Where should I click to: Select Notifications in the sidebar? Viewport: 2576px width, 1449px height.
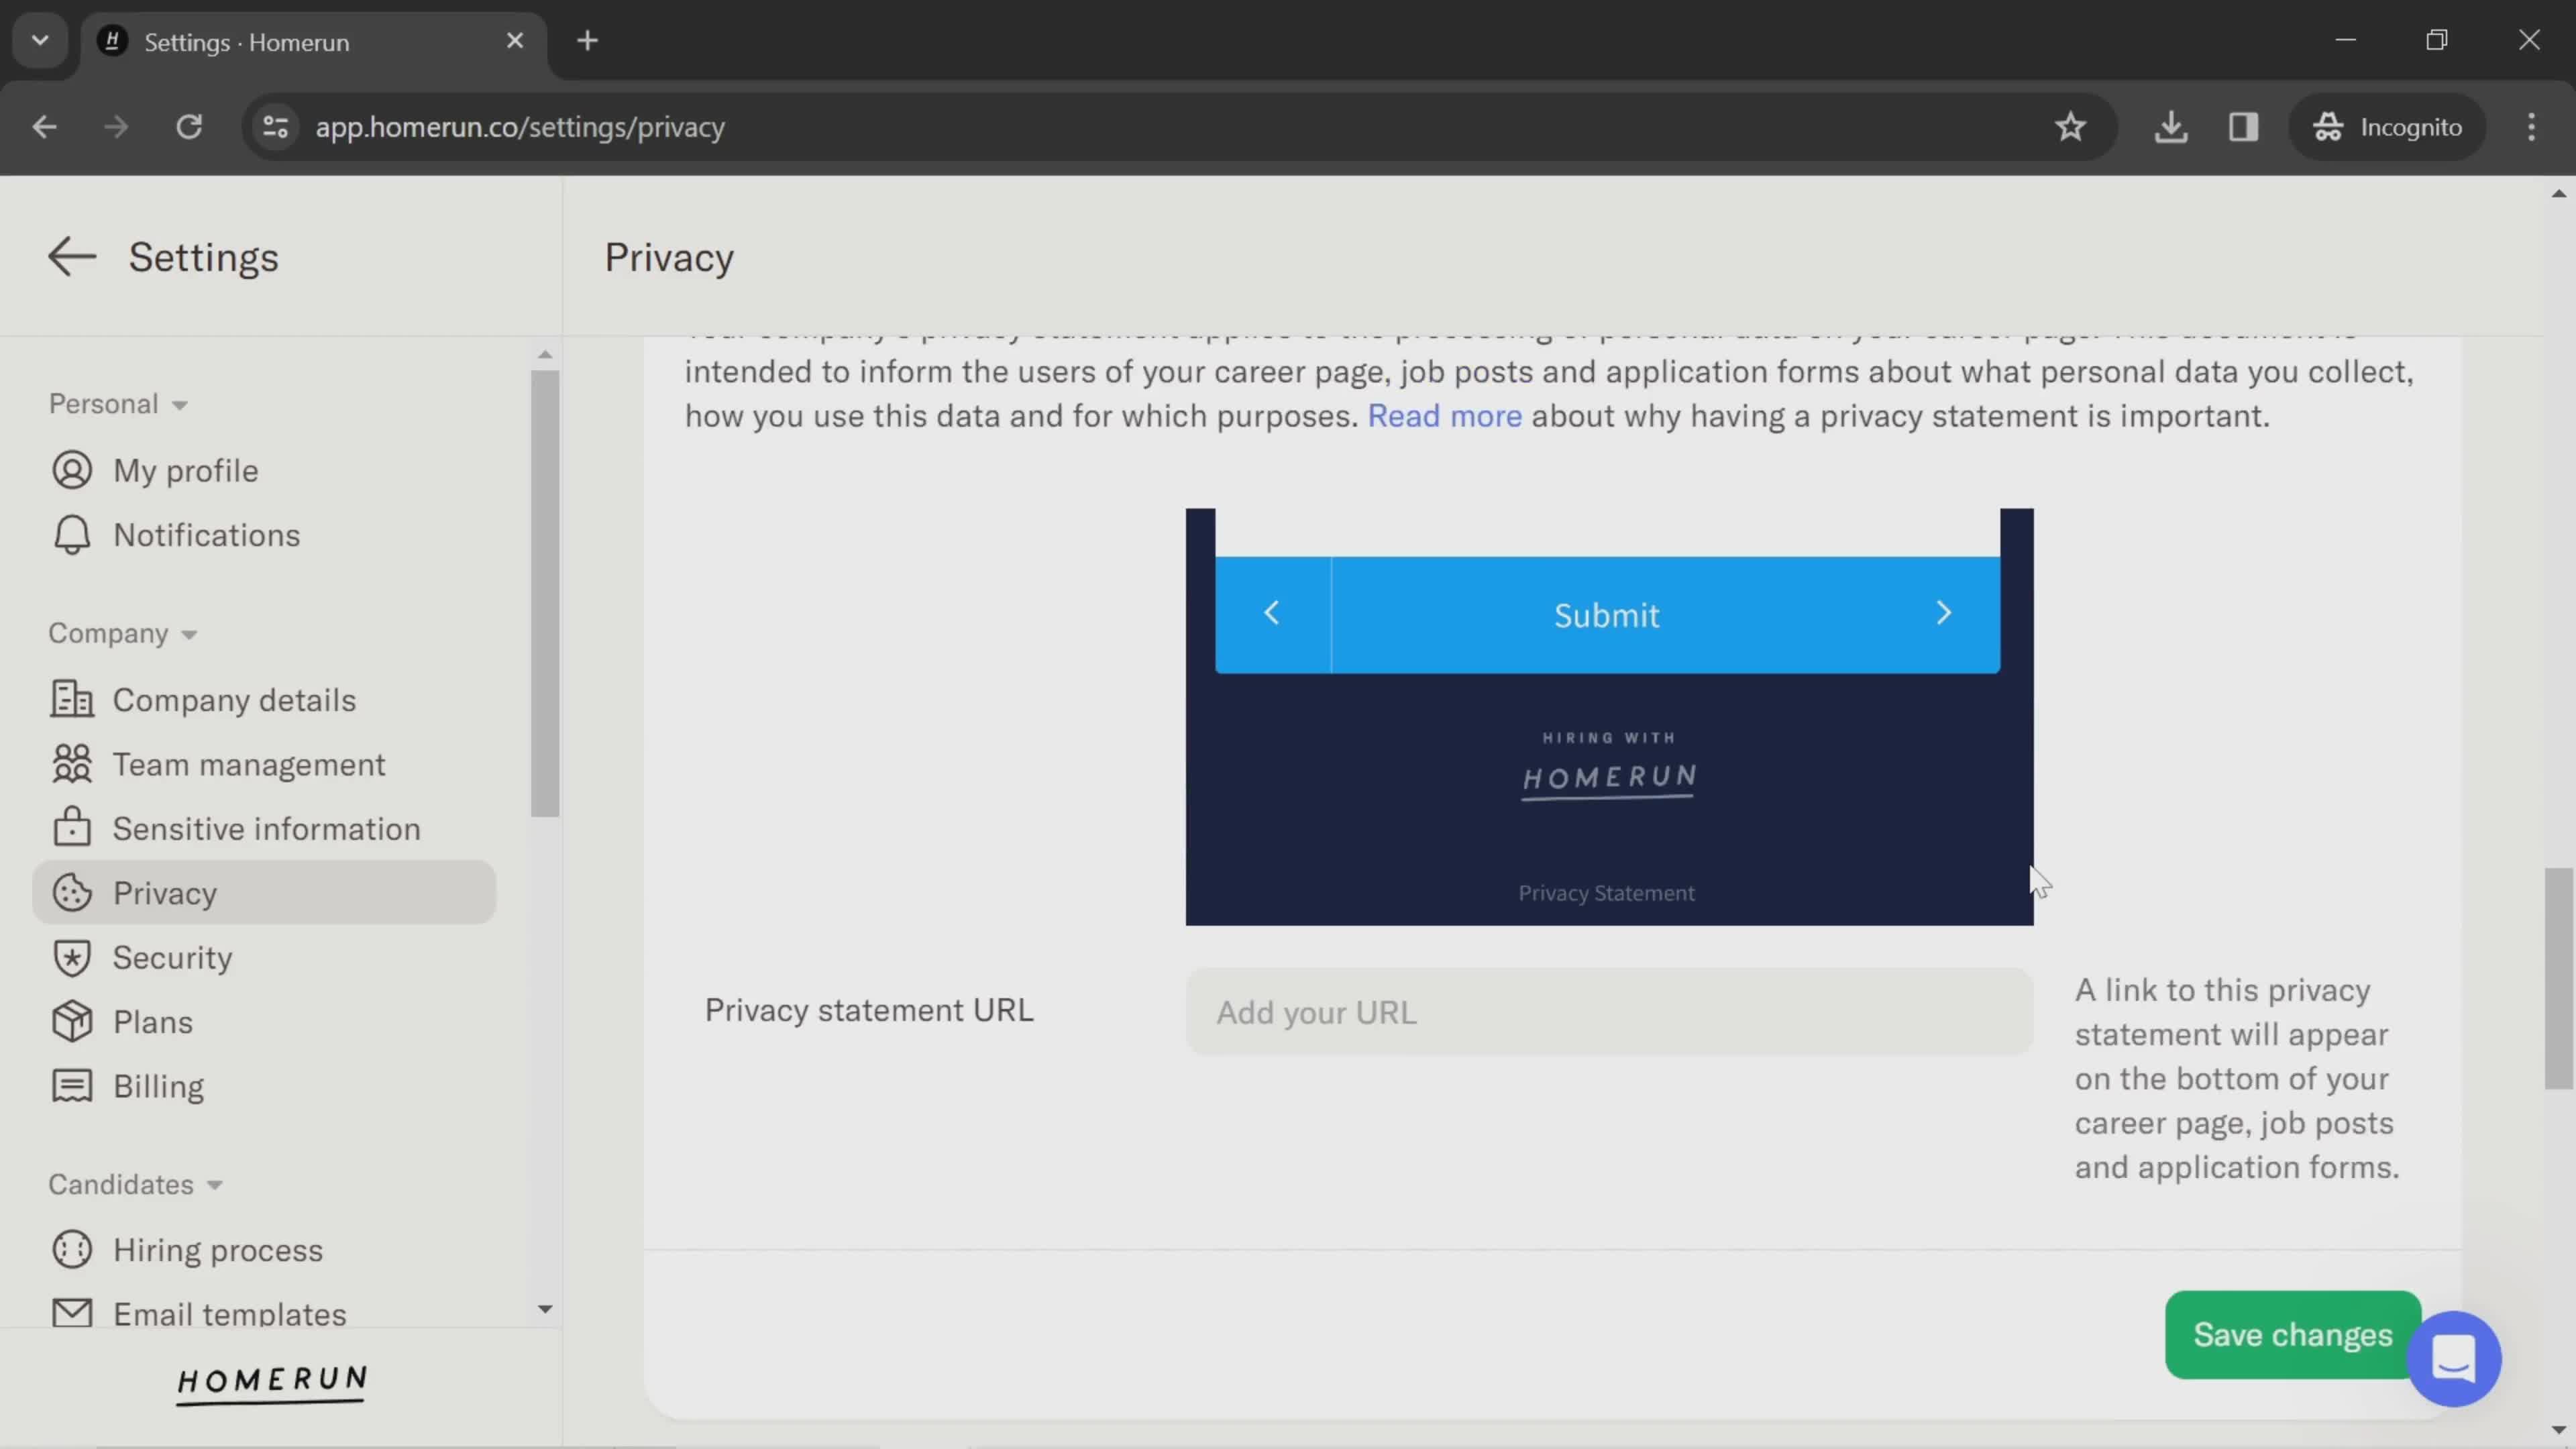click(206, 536)
